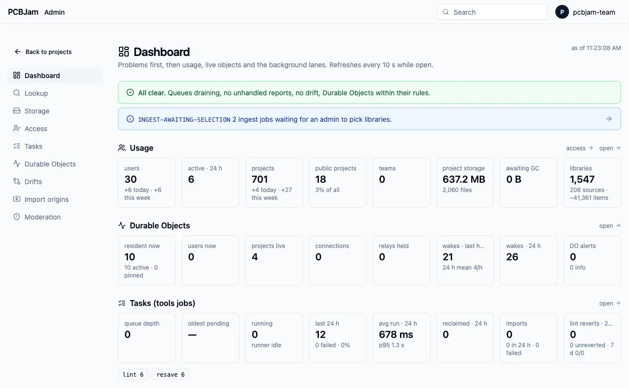Click the check icon in All clear banner

point(130,92)
